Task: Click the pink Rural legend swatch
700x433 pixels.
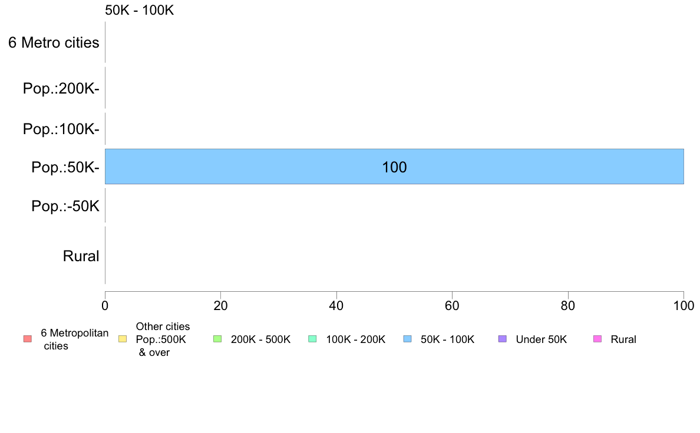Action: [x=597, y=339]
